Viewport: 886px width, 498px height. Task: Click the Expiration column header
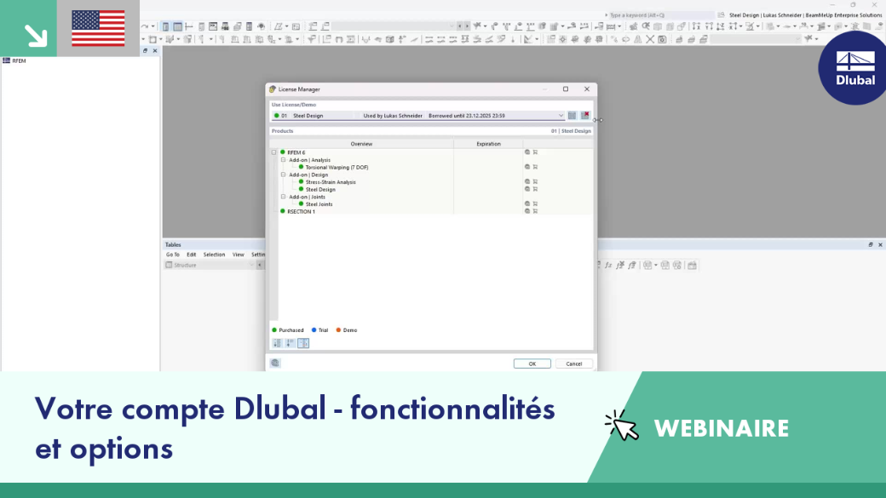[488, 144]
